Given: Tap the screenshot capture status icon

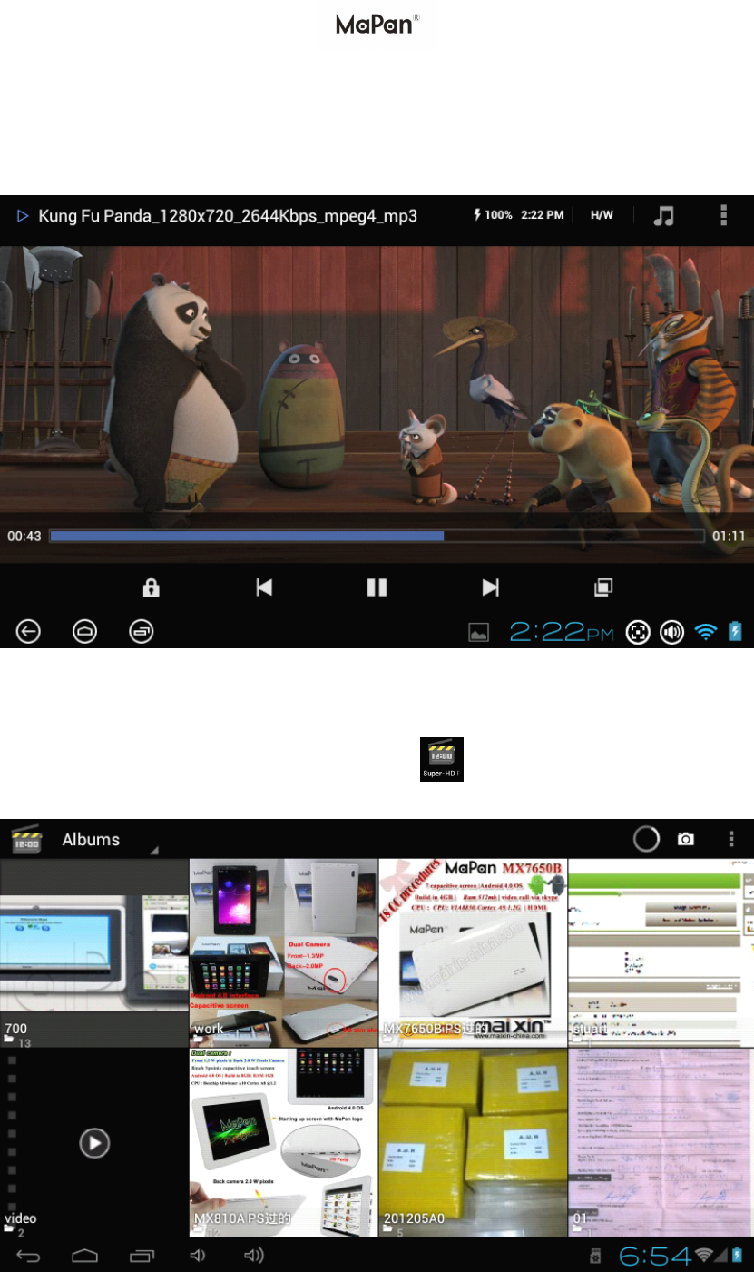Looking at the screenshot, I should (639, 632).
